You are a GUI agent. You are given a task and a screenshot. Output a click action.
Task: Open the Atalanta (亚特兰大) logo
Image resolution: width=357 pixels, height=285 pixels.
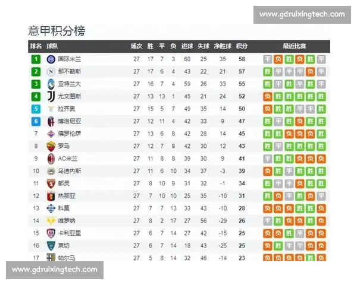pyautogui.click(x=51, y=84)
